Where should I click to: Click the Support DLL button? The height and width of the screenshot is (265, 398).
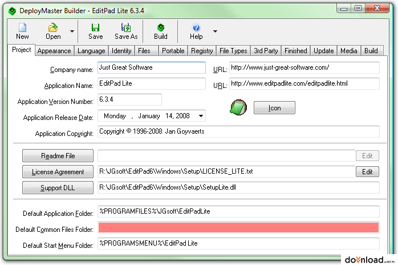(58, 188)
